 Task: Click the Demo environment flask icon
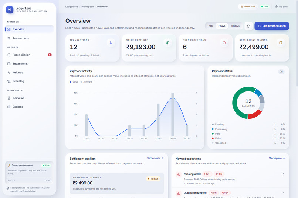(x=9, y=166)
